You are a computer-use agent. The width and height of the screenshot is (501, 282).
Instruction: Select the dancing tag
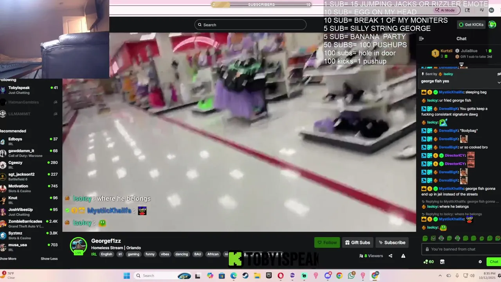(x=182, y=254)
